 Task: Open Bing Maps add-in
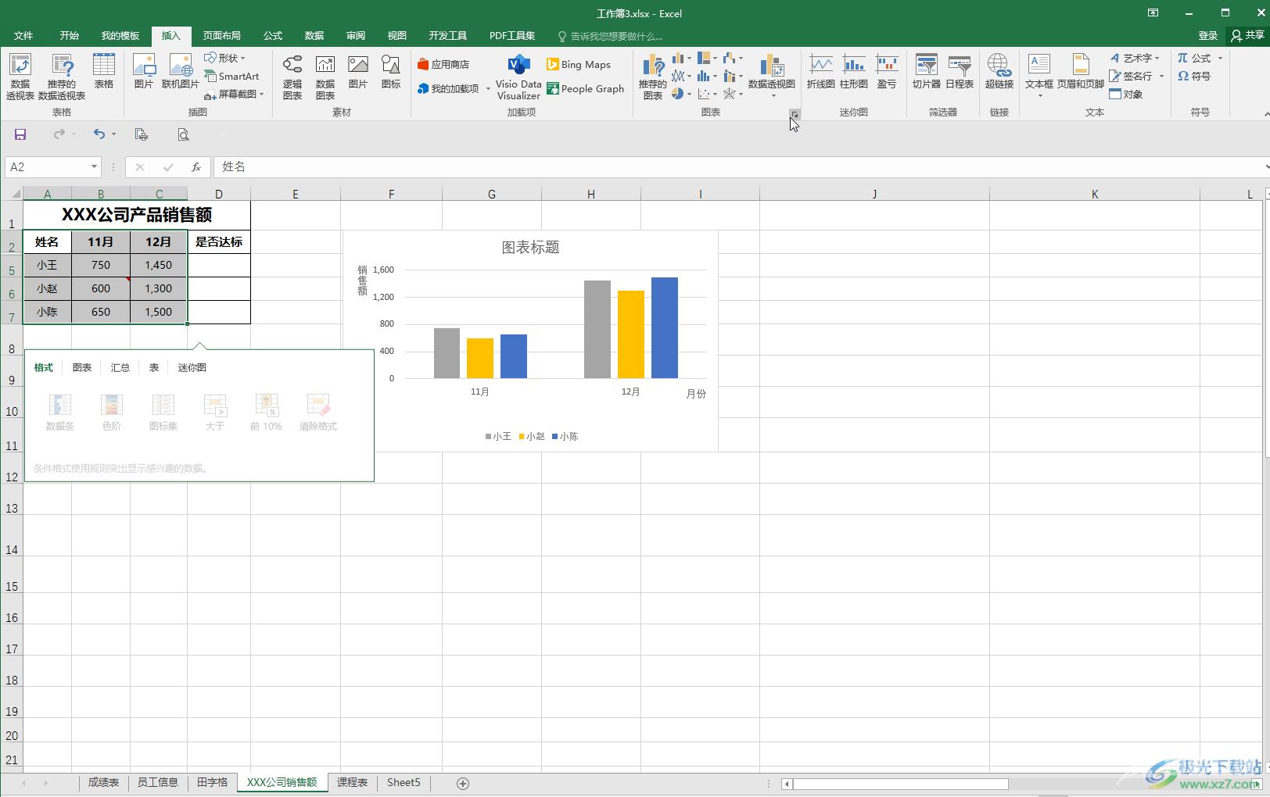coord(579,64)
